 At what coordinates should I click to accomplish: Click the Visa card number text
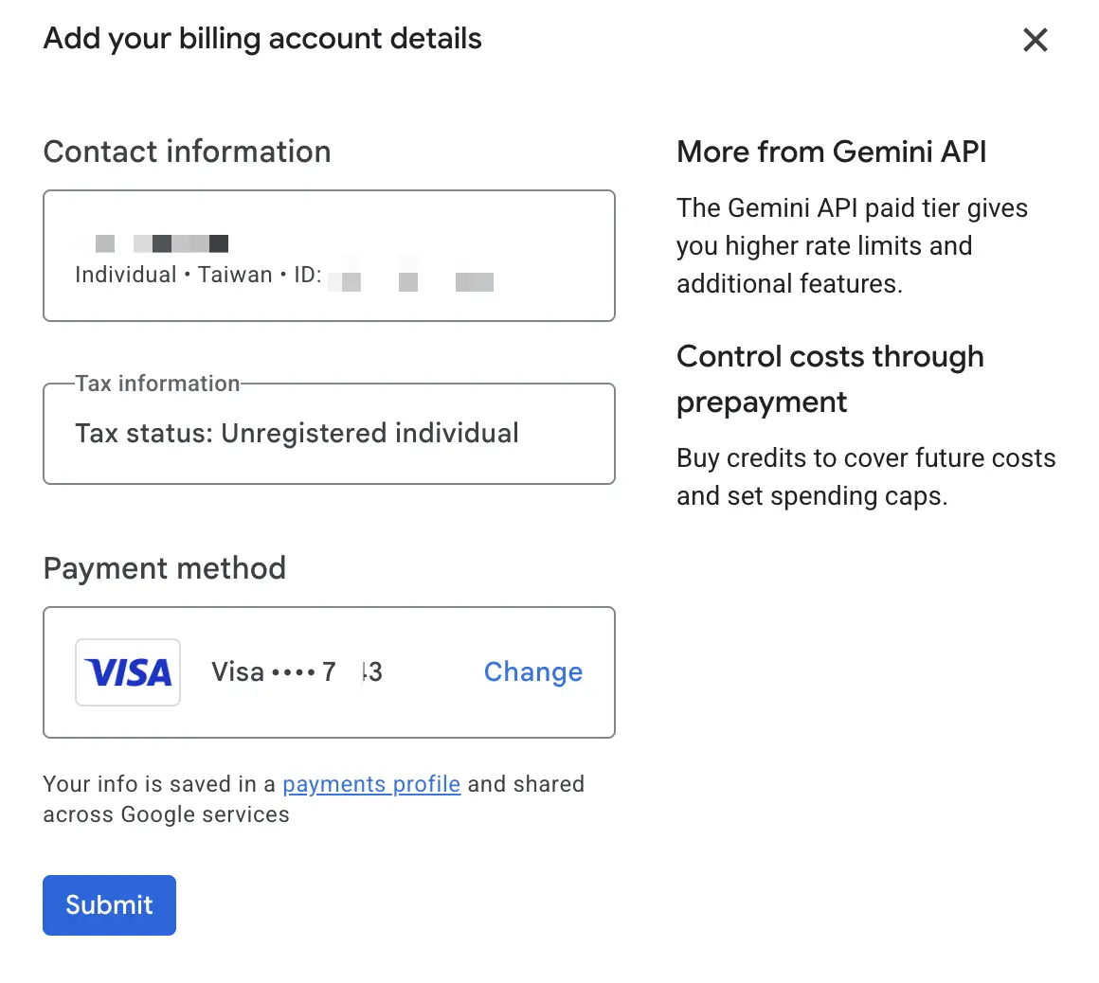[297, 672]
